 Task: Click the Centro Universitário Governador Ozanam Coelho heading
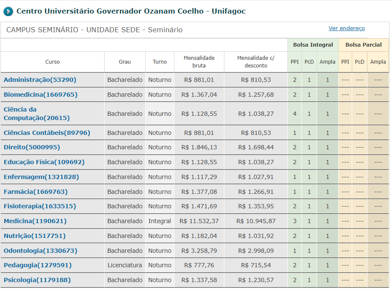[x=131, y=11]
